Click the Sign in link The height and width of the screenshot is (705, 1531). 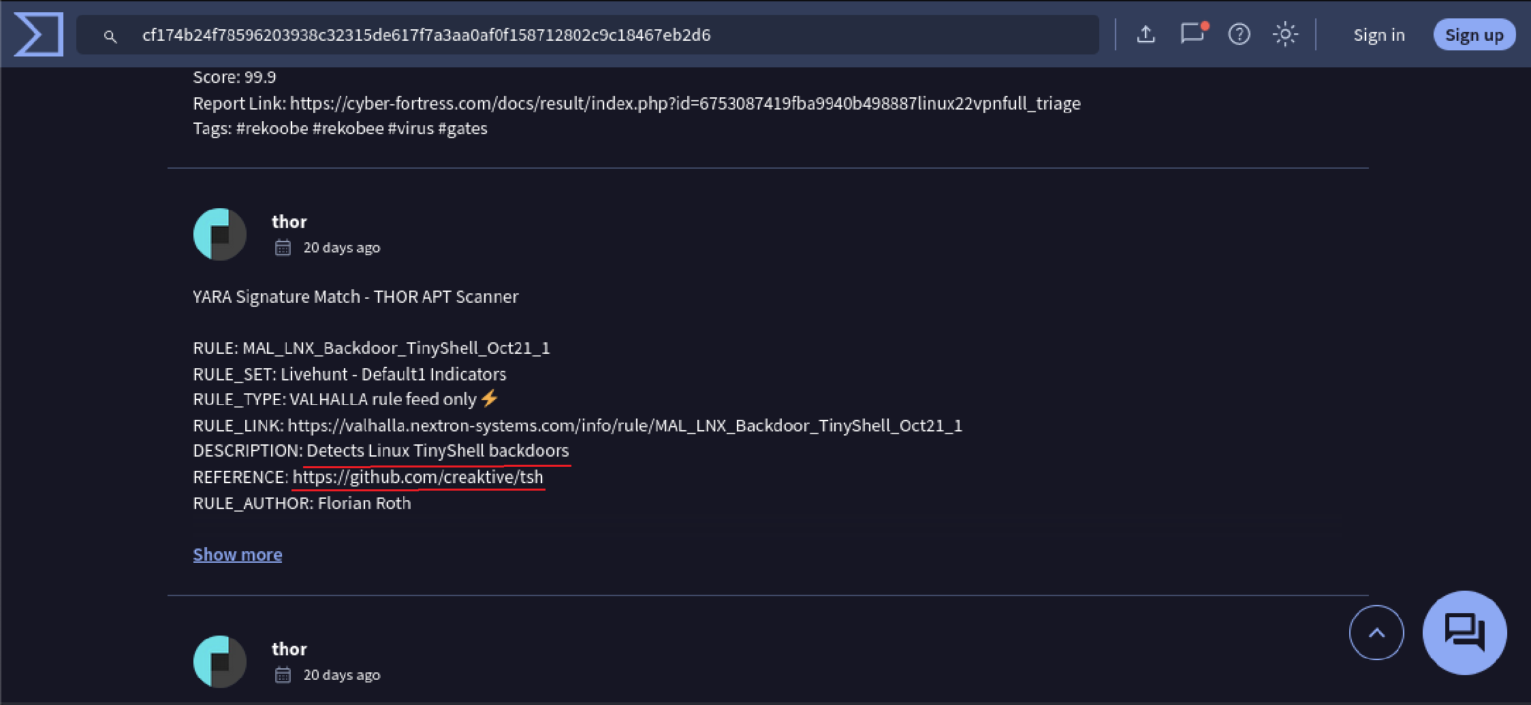pos(1379,35)
